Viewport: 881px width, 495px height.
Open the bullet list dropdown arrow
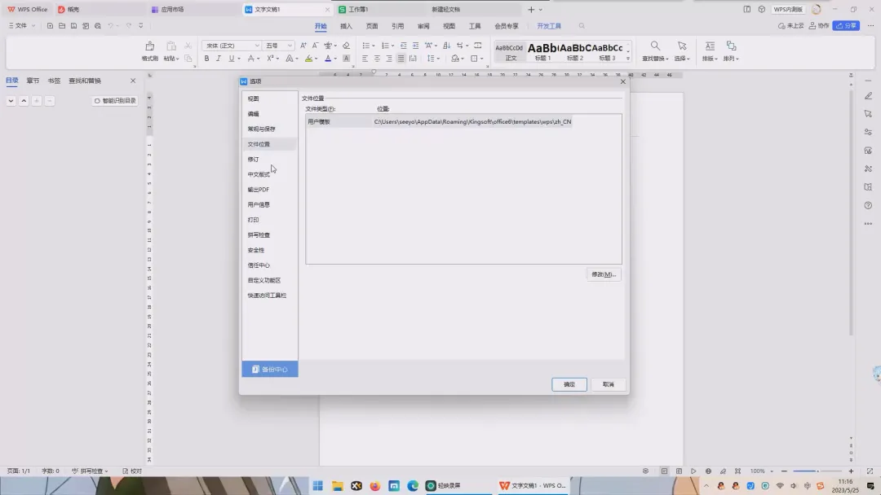(x=373, y=46)
